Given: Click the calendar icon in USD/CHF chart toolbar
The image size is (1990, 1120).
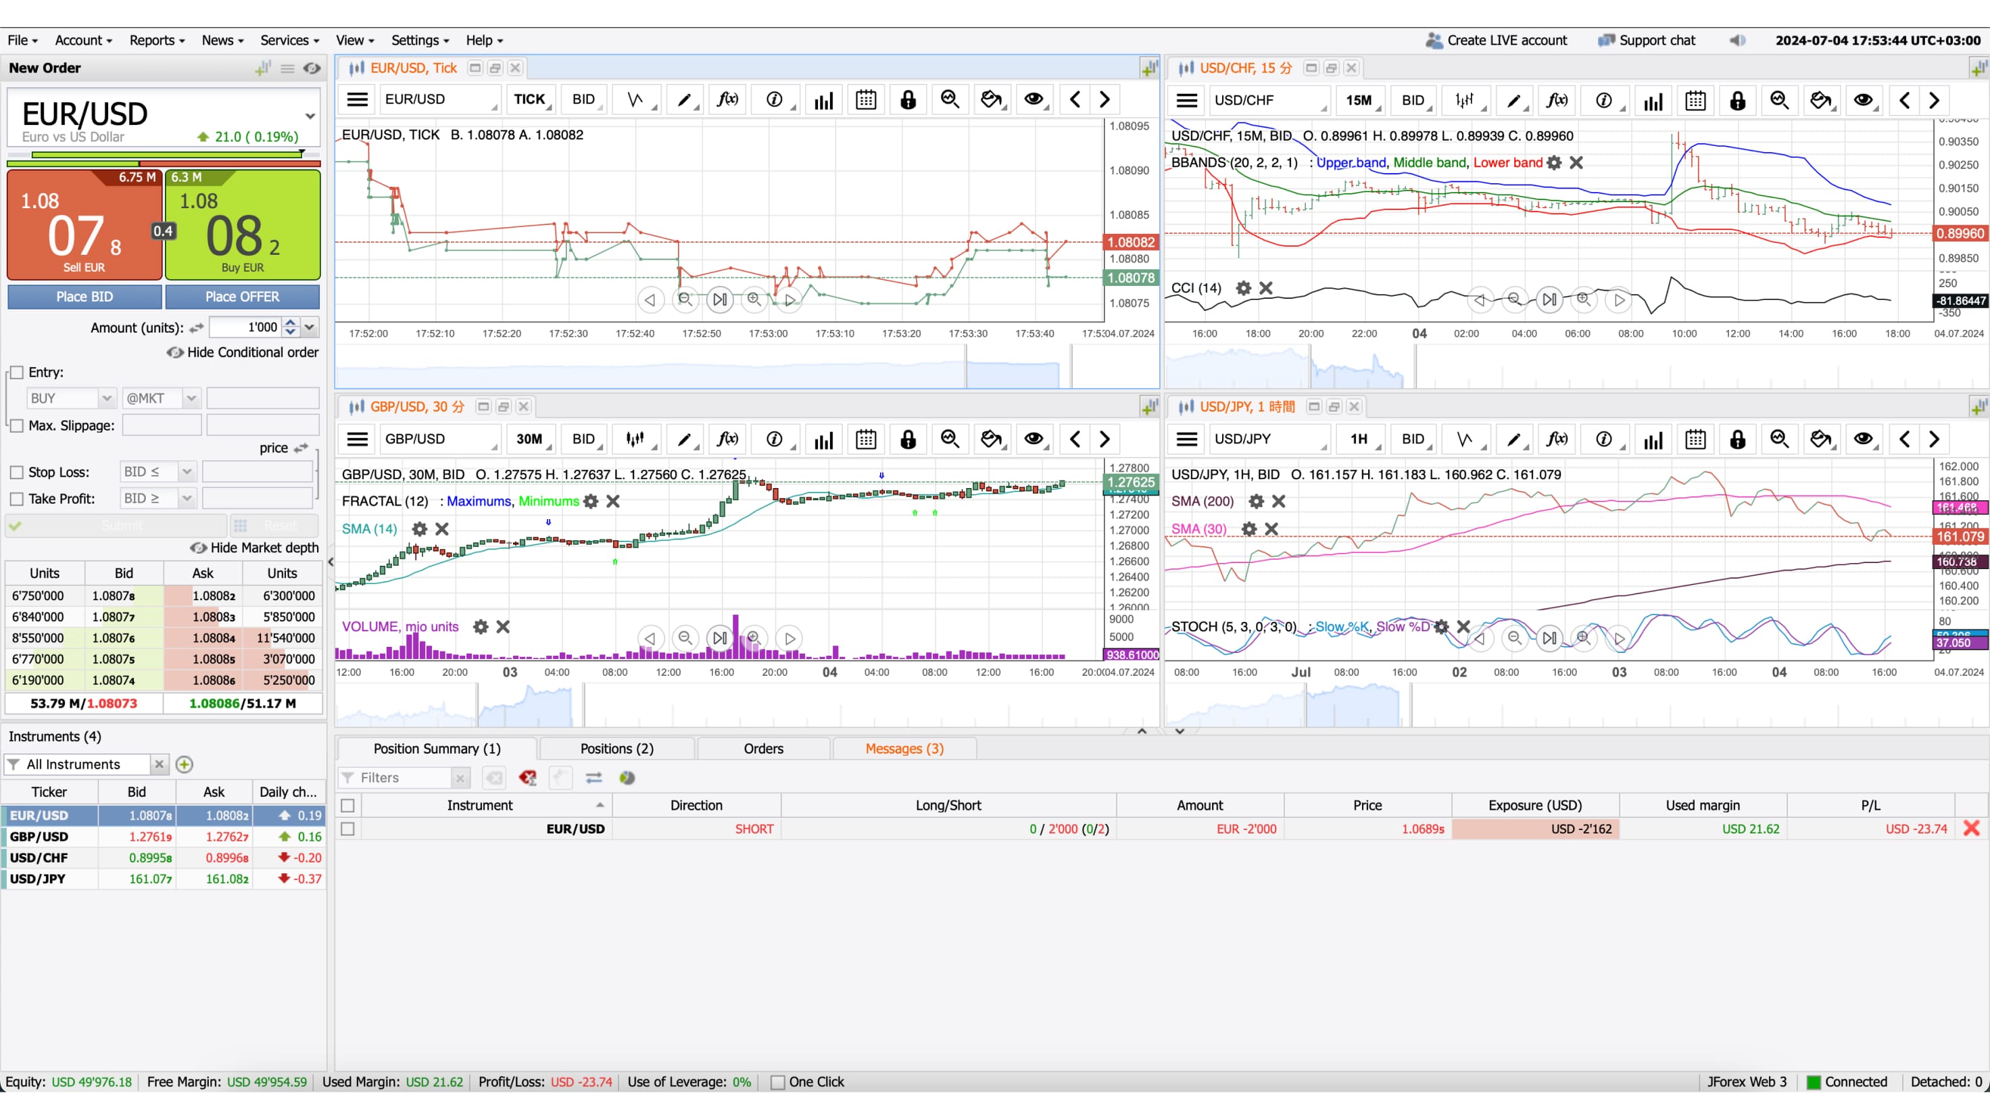Looking at the screenshot, I should 1695,101.
